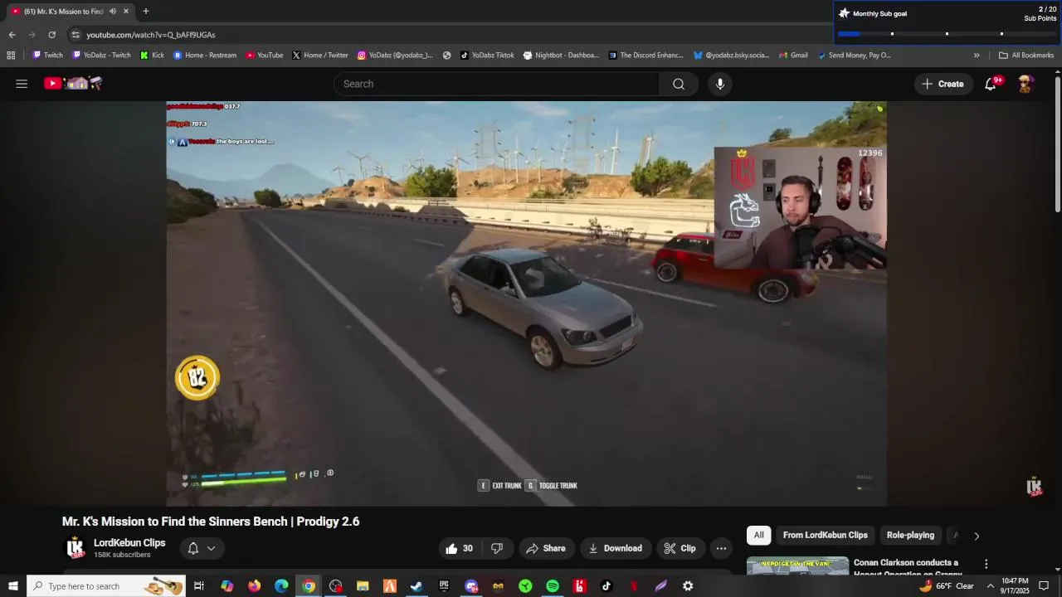Open the notifications bell in header
The image size is (1062, 597).
pyautogui.click(x=991, y=84)
